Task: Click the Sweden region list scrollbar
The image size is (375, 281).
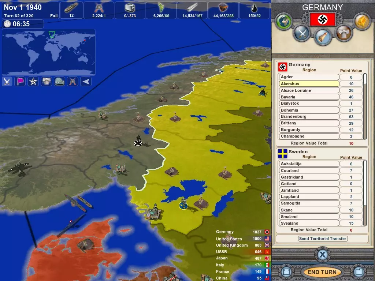Action: [x=365, y=193]
